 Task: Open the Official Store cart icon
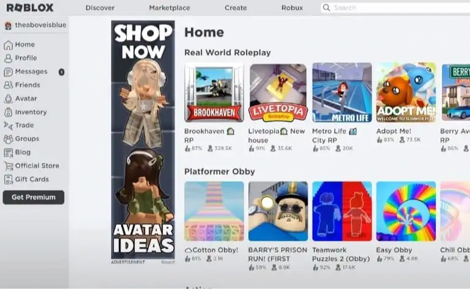[x=8, y=166]
